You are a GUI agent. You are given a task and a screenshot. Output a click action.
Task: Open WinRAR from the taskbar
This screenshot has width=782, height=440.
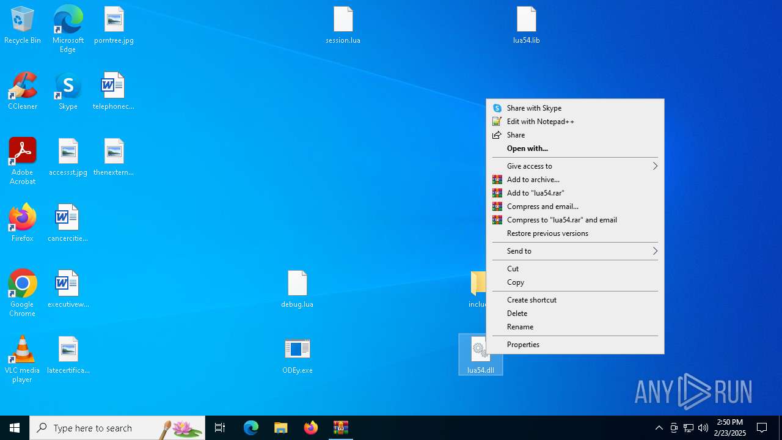(341, 428)
